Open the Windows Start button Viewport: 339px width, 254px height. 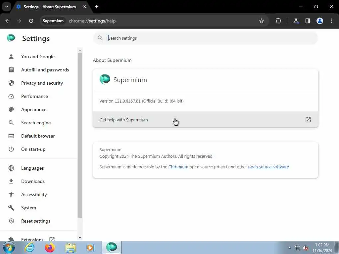pyautogui.click(x=9, y=247)
